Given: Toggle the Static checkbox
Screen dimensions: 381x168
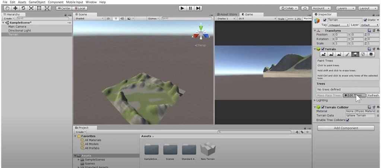Looking at the screenshot, I should (x=365, y=20).
